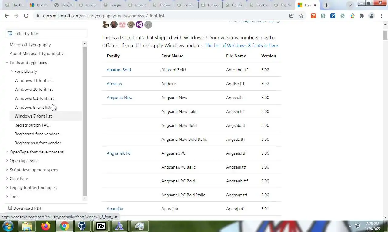Click the sidebar vertical scrollbar thumb
The height and width of the screenshot is (232, 388).
pyautogui.click(x=85, y=121)
